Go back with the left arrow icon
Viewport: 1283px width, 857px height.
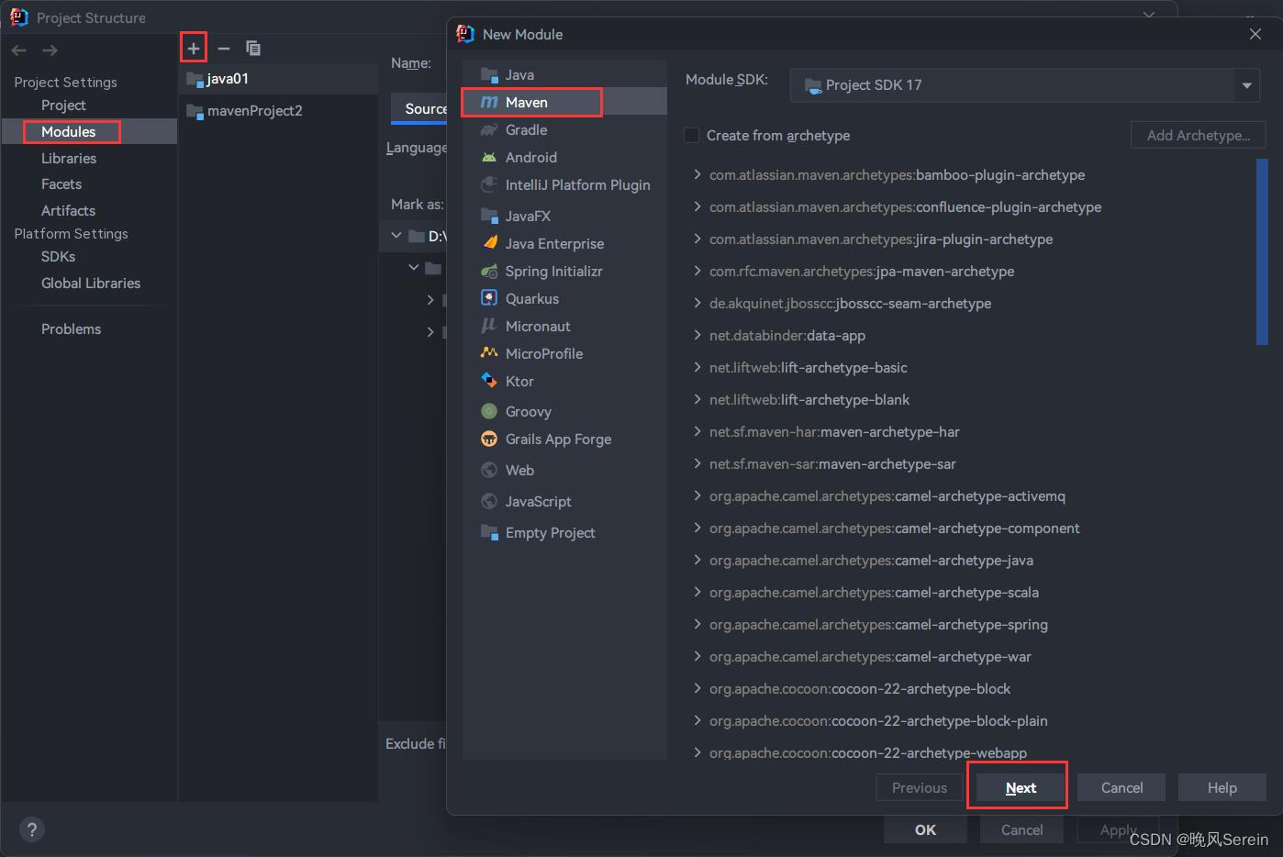pyautogui.click(x=19, y=50)
